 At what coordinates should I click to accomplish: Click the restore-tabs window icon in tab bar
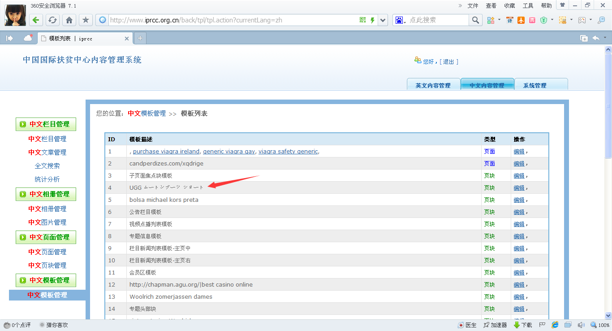(x=584, y=38)
